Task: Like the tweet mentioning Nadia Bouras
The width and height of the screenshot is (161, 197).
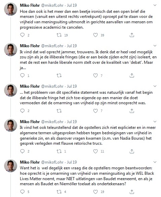Action: 96,151
